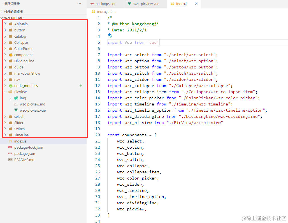Click the breadcrumb ellipsis item

pos(115,12)
